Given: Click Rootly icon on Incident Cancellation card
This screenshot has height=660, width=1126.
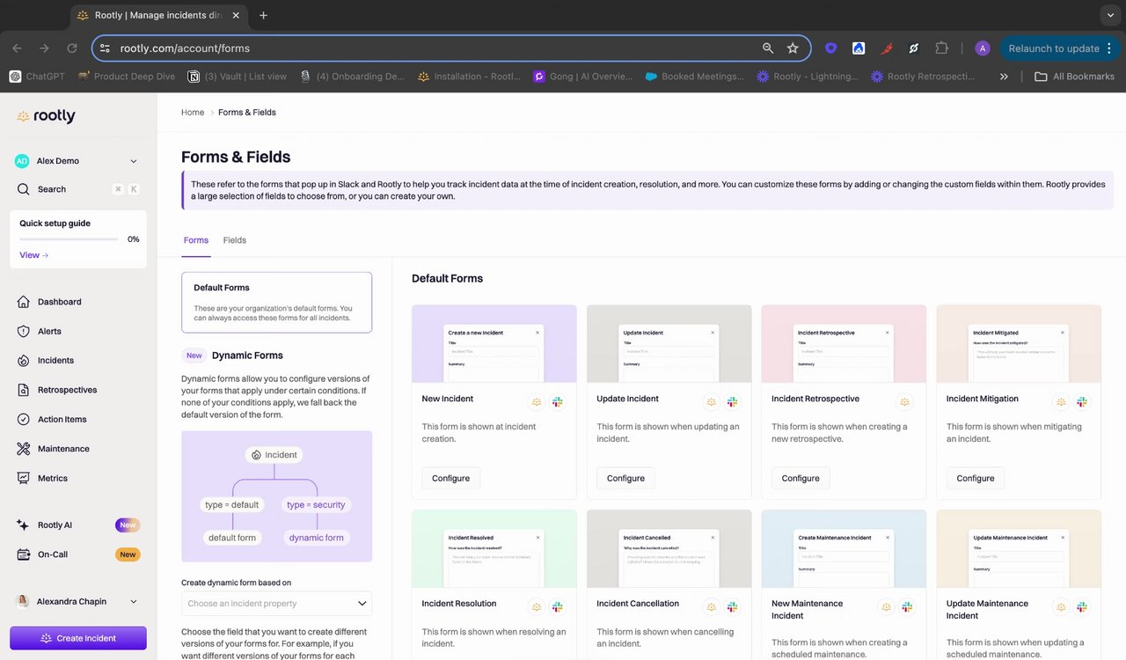Looking at the screenshot, I should 712,607.
